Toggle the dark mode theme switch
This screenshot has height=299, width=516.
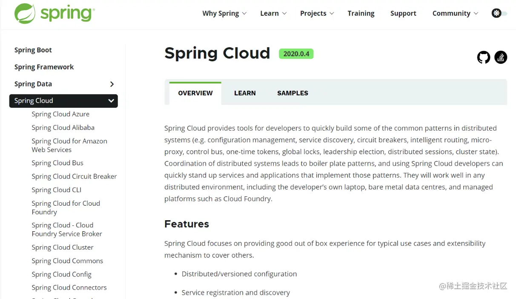[x=499, y=13]
